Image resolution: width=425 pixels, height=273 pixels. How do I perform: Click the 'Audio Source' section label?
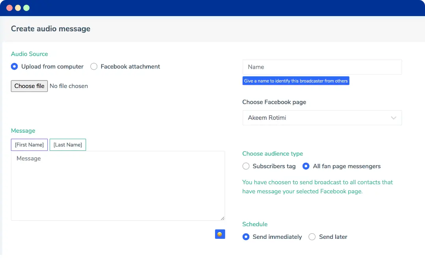click(29, 54)
